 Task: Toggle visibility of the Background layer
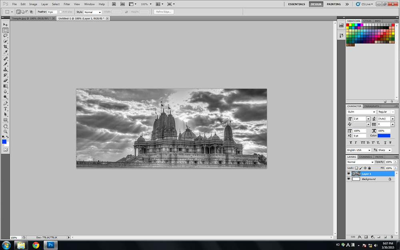(x=348, y=179)
